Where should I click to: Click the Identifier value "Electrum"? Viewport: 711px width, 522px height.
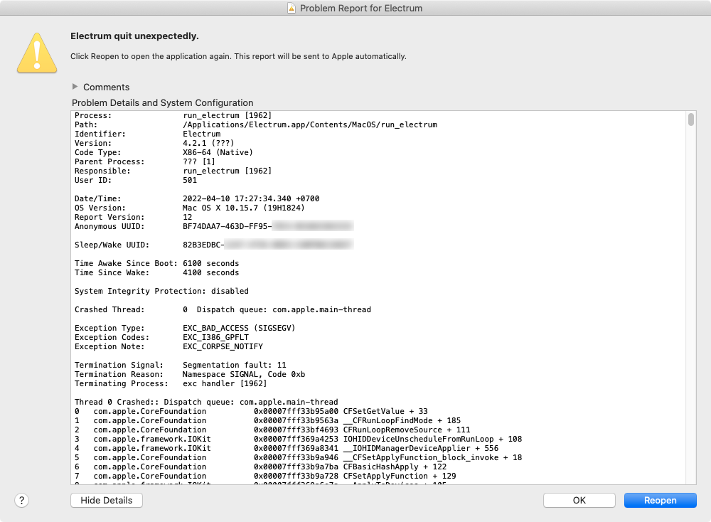202,134
